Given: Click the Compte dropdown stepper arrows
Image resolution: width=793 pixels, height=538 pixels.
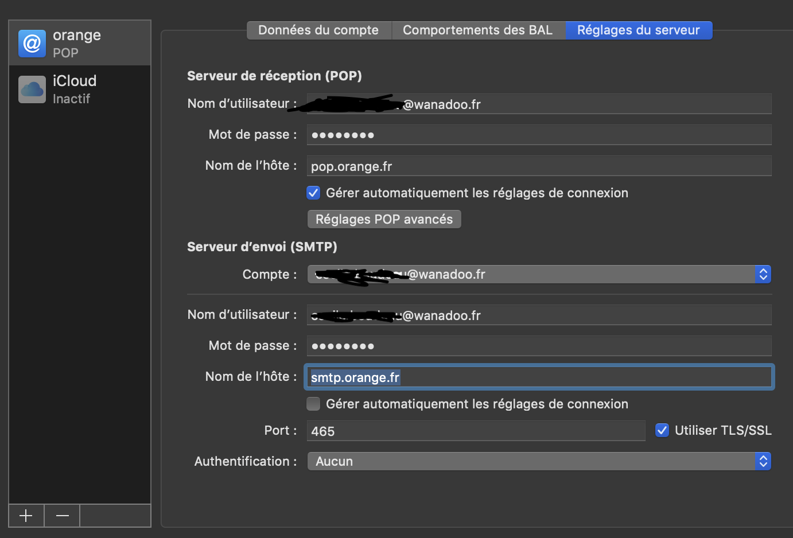Looking at the screenshot, I should click(x=763, y=274).
